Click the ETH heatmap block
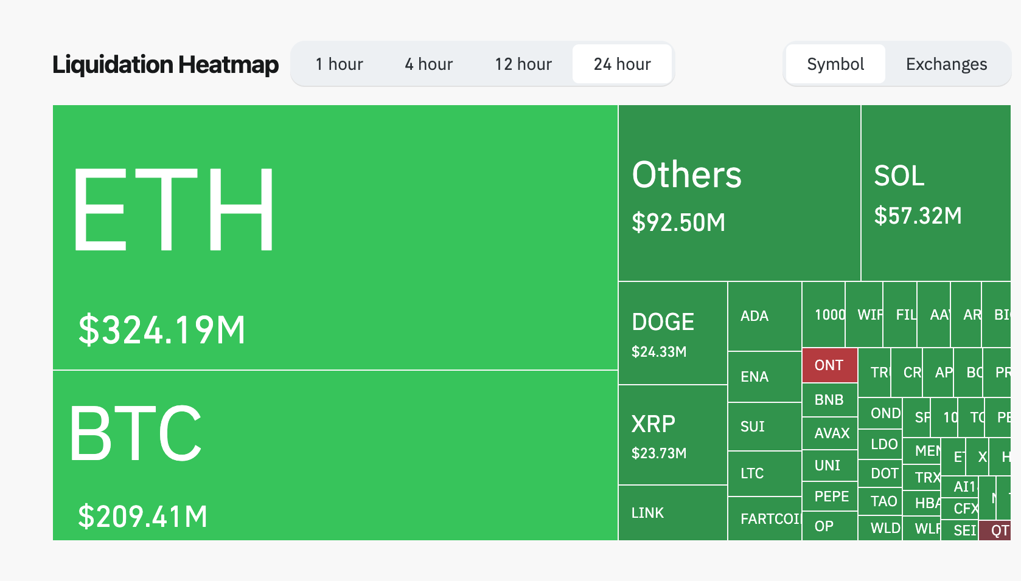1021x581 pixels. tap(335, 237)
